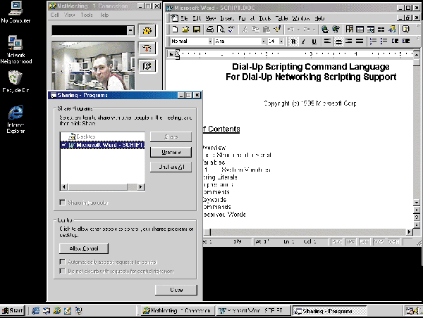Expand the font size dropdown in Word
The width and height of the screenshot is (423, 318).
point(278,42)
